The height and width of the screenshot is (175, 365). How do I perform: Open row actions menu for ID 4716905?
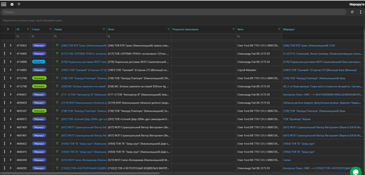click(4, 53)
